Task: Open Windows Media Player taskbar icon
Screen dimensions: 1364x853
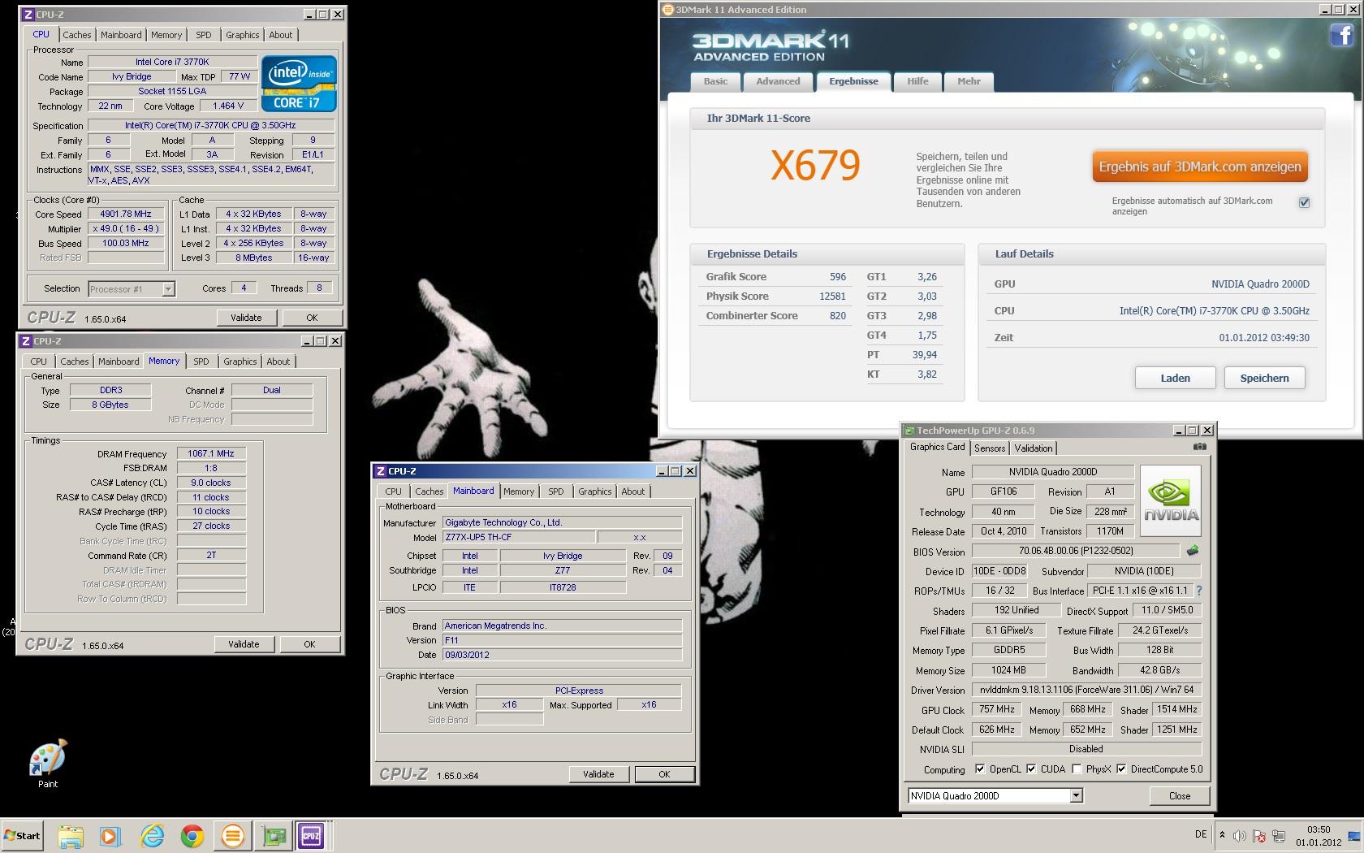Action: (110, 836)
